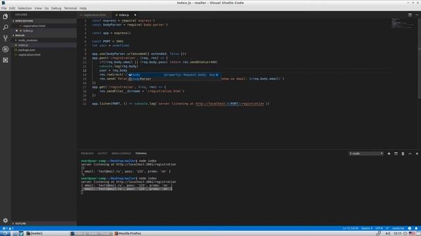Change indentation via Spaces: 4 status item
421x236 pixels.
[x=366, y=228]
